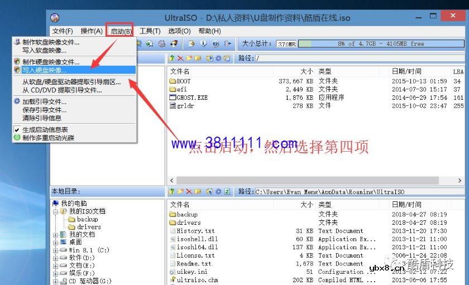Click the gear properties icon in the ISO pane toolbar
The width and height of the screenshot is (469, 285).
[218, 58]
